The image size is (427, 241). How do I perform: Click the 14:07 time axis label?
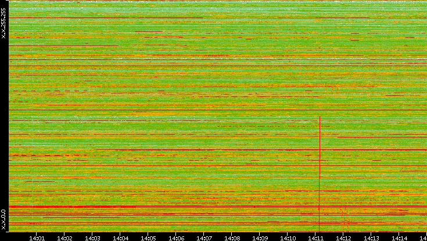tap(204, 238)
